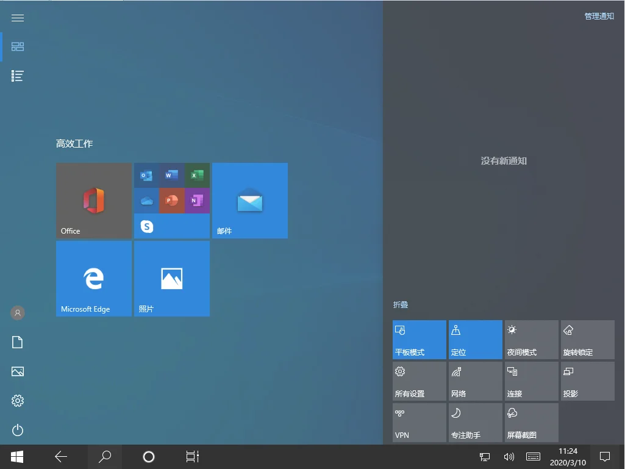Open 网络 network quick action
The height and width of the screenshot is (469, 625).
click(476, 381)
